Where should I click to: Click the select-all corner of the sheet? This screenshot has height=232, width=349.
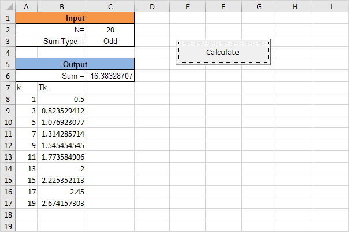8,6
